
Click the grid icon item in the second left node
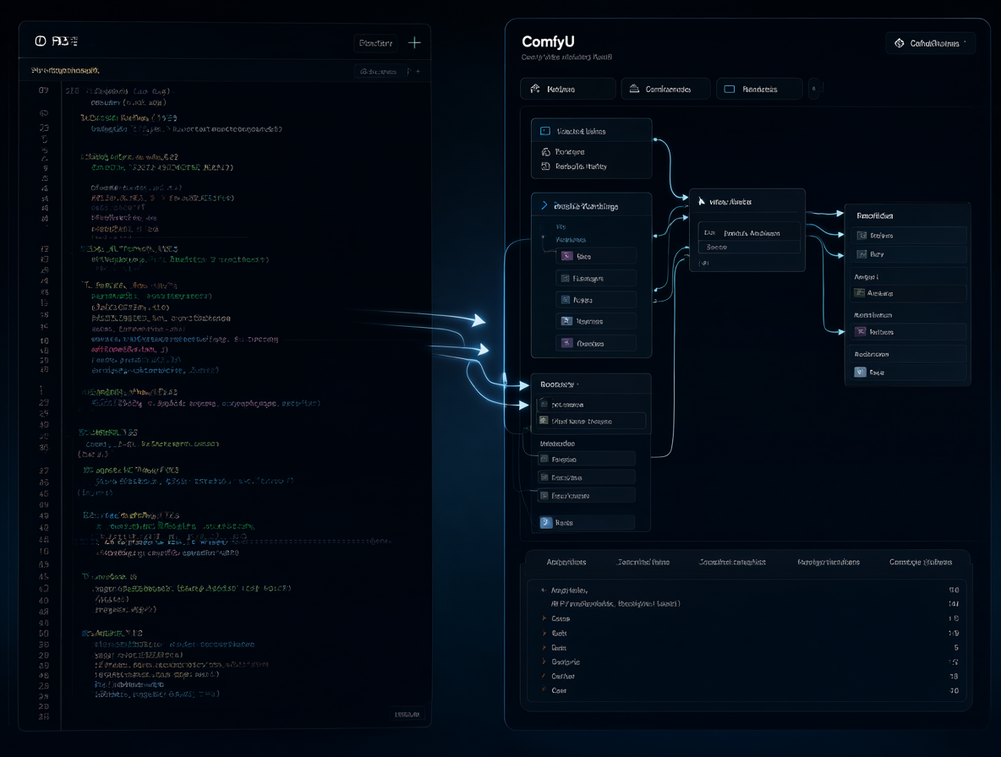pos(596,278)
